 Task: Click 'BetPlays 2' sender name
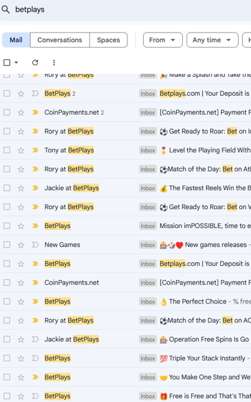(x=60, y=94)
